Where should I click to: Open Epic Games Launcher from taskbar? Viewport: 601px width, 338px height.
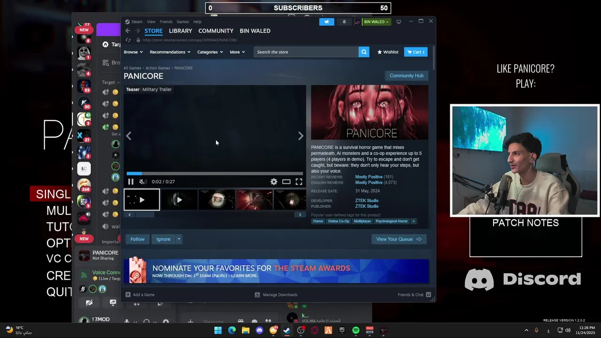coord(342,330)
